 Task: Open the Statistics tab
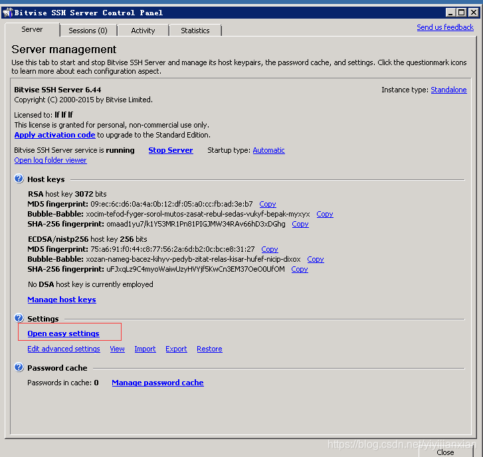coord(195,31)
